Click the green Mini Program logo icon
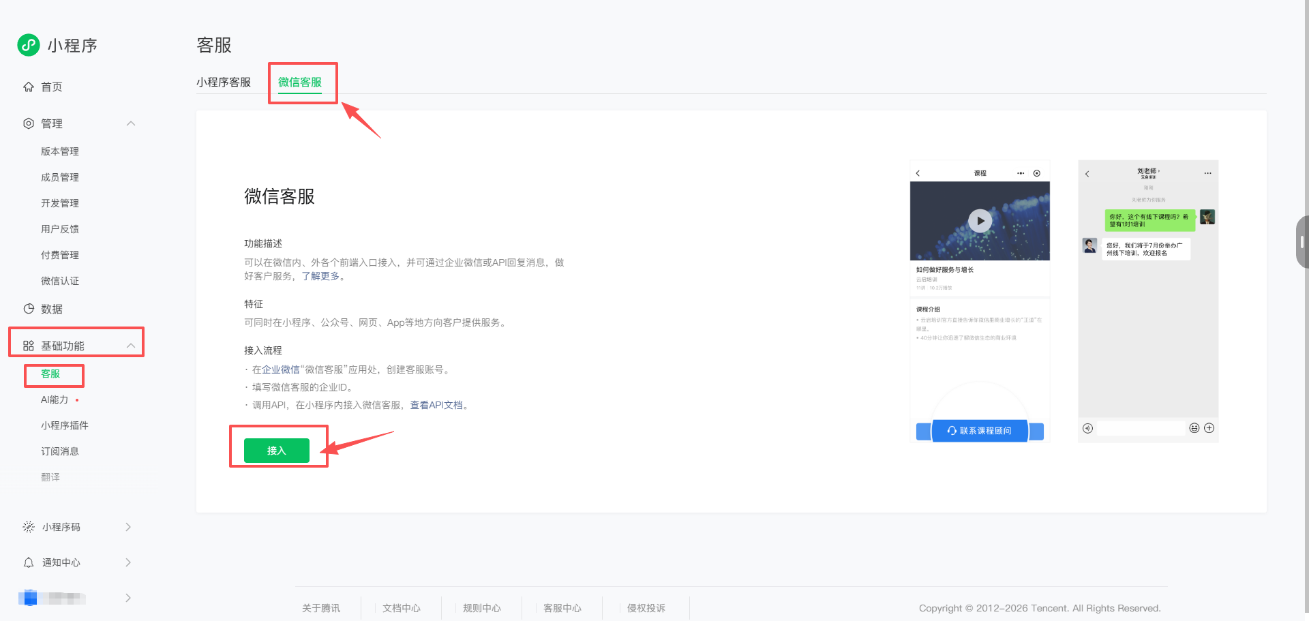Viewport: 1309px width, 621px height. point(29,45)
